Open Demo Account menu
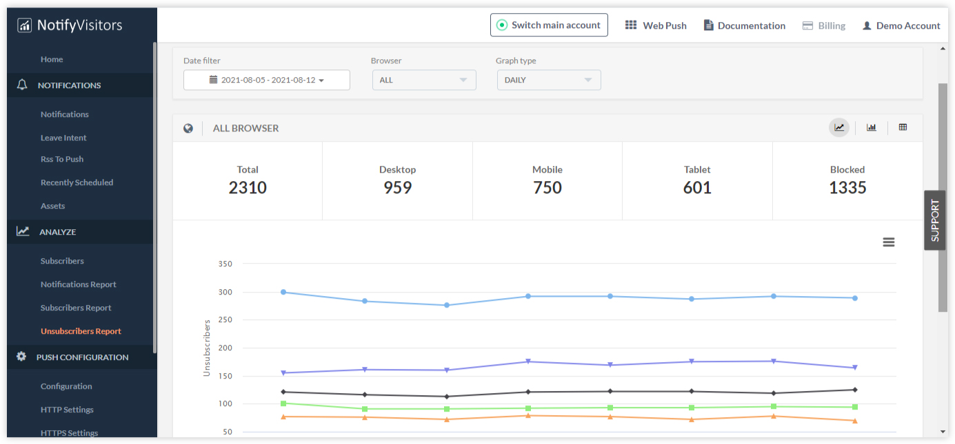This screenshot has width=955, height=444. (901, 25)
